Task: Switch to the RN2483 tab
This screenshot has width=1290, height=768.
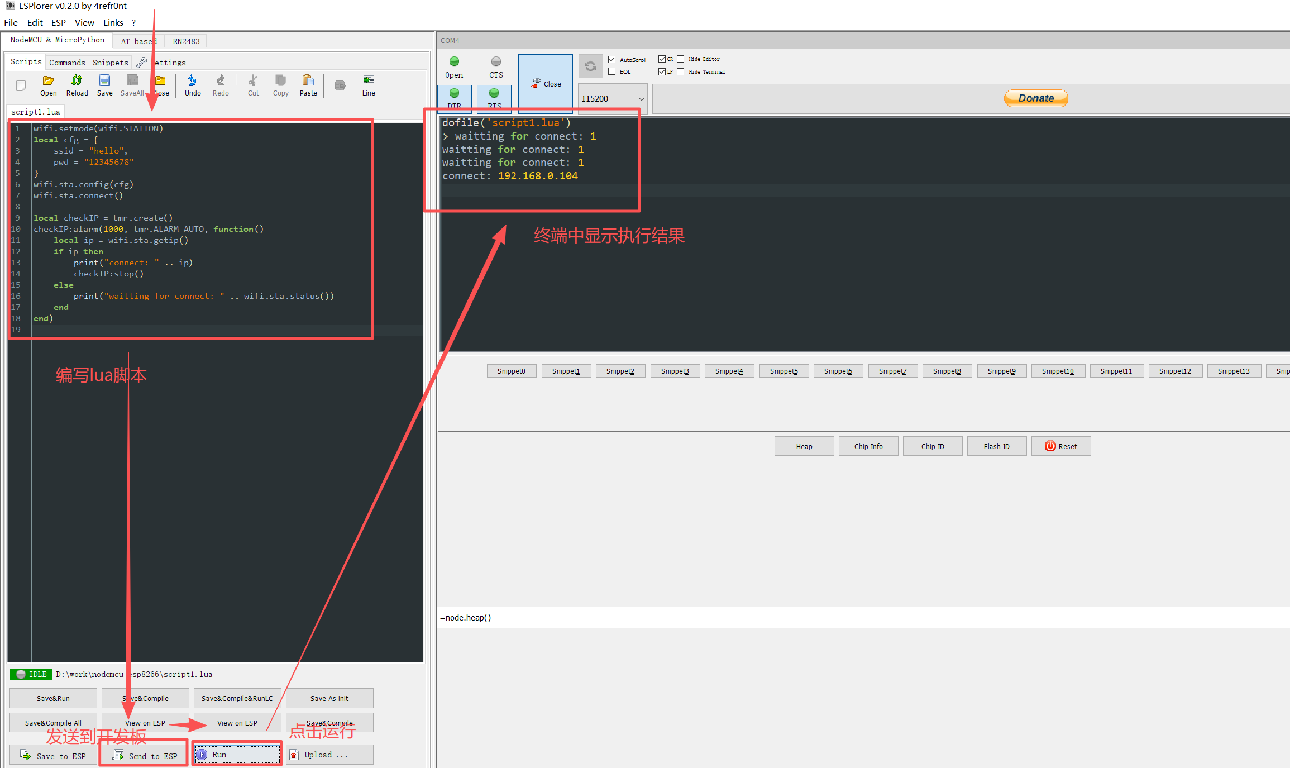Action: tap(186, 41)
